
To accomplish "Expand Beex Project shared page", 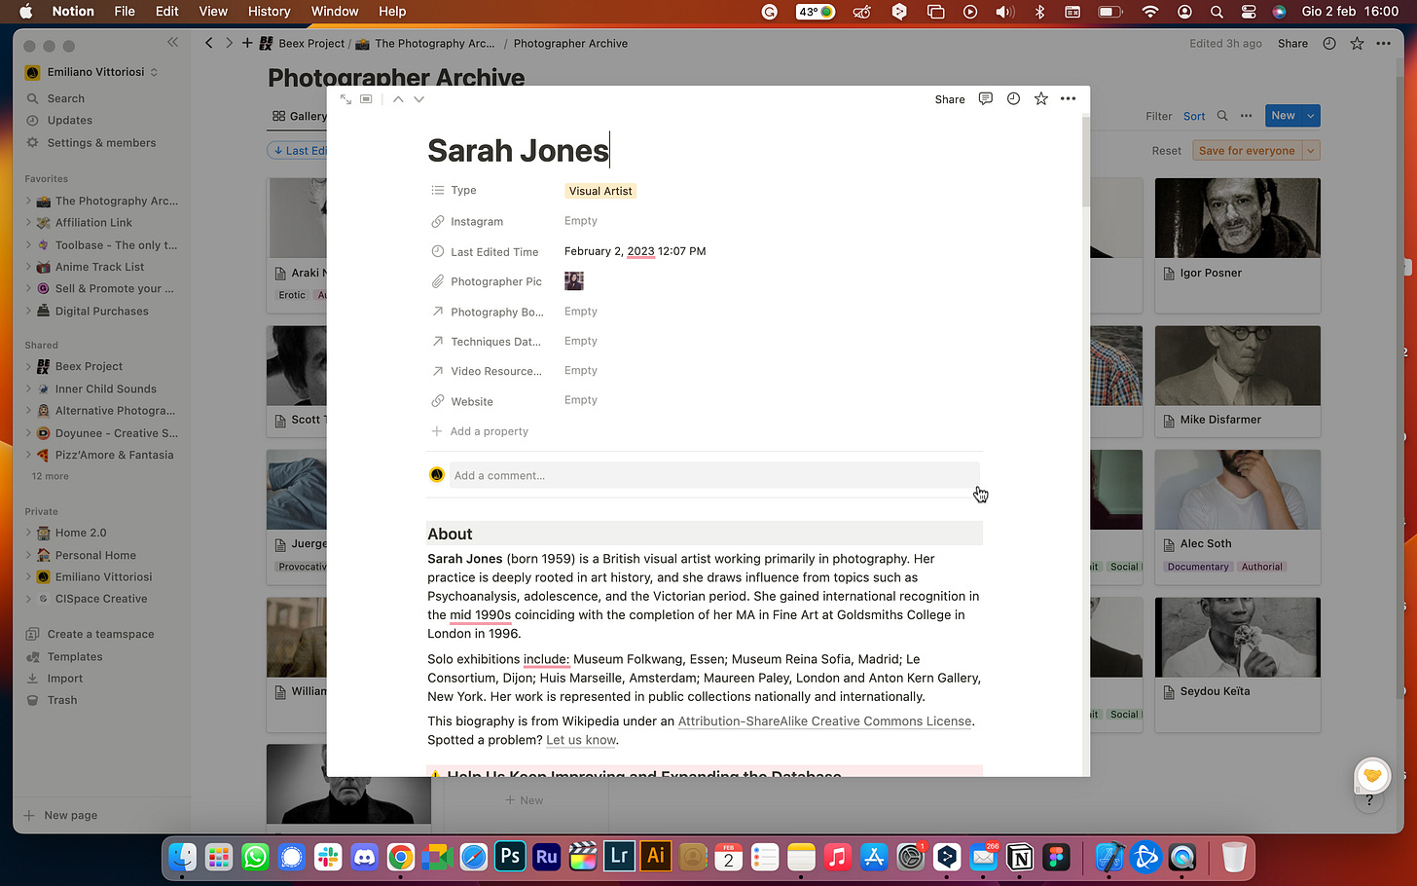I will (28, 367).
